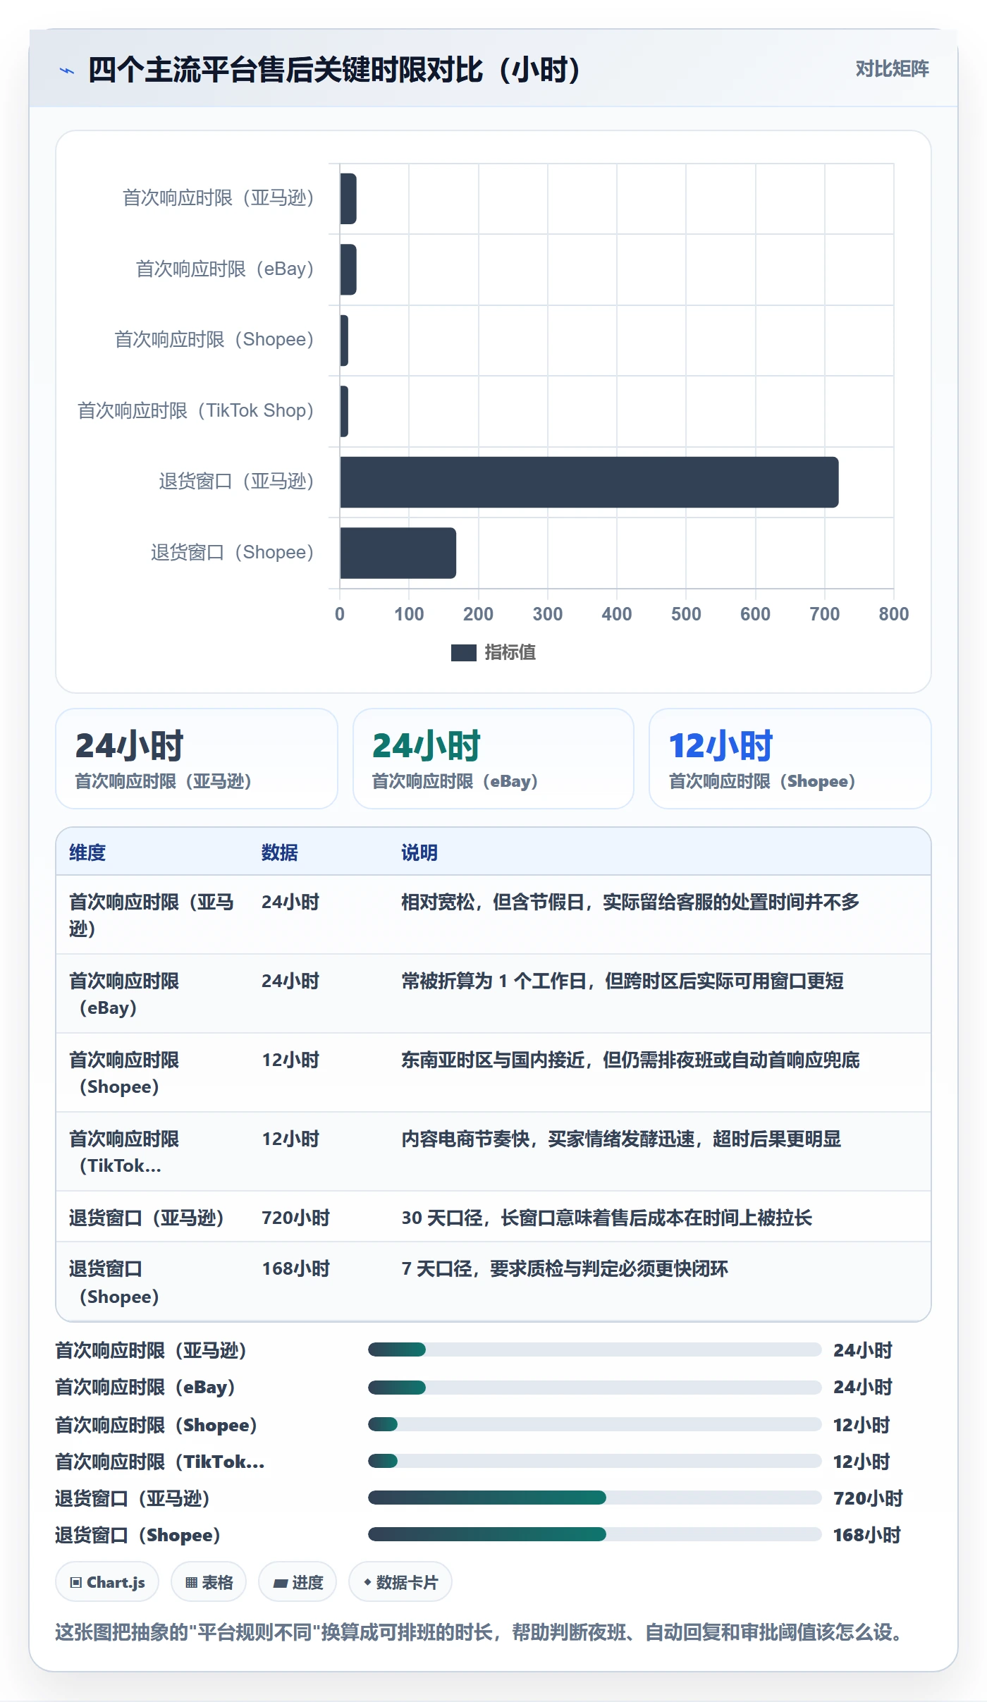The image size is (987, 1702).
Task: Click the chart bar for 首次响应时限（Shopee）
Action: click(344, 341)
